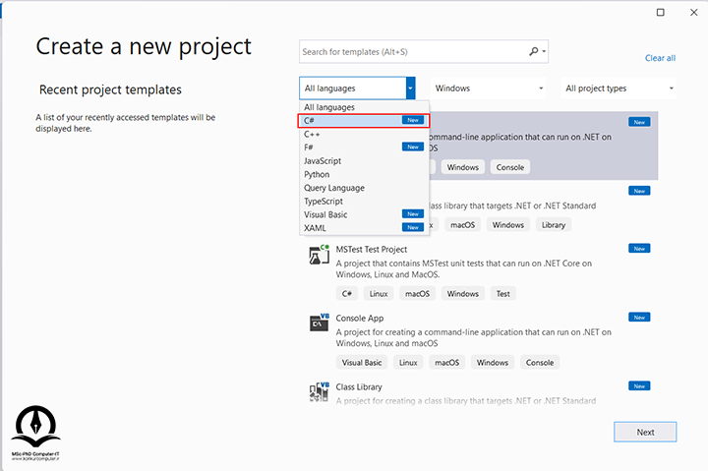Open the All project types dropdown
This screenshot has height=471, width=708.
click(619, 88)
